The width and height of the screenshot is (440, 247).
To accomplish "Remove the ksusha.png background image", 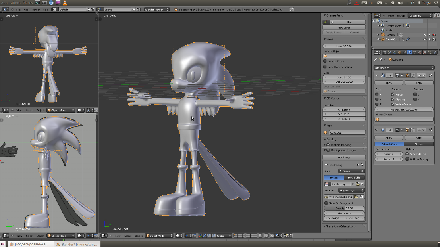I will 362,165.
